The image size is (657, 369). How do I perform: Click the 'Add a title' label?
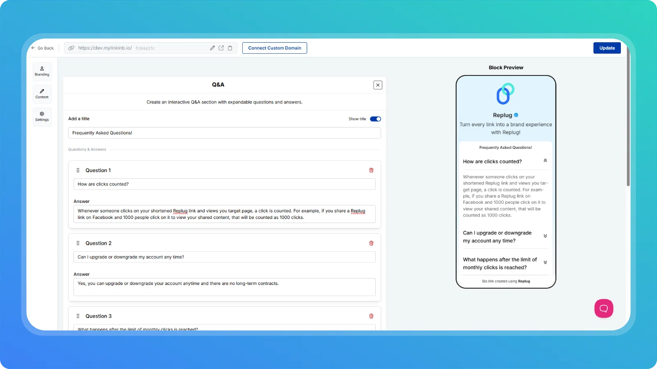(x=79, y=119)
